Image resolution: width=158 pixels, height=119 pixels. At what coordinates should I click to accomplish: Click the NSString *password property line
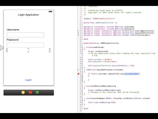109,29
